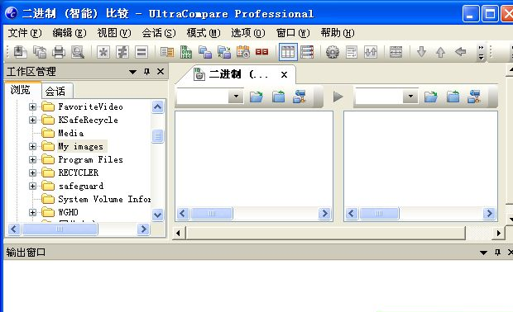Open the 模式(M) menu

(x=204, y=33)
